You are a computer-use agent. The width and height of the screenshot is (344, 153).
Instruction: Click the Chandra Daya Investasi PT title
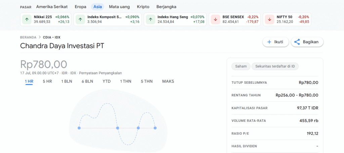(x=62, y=46)
